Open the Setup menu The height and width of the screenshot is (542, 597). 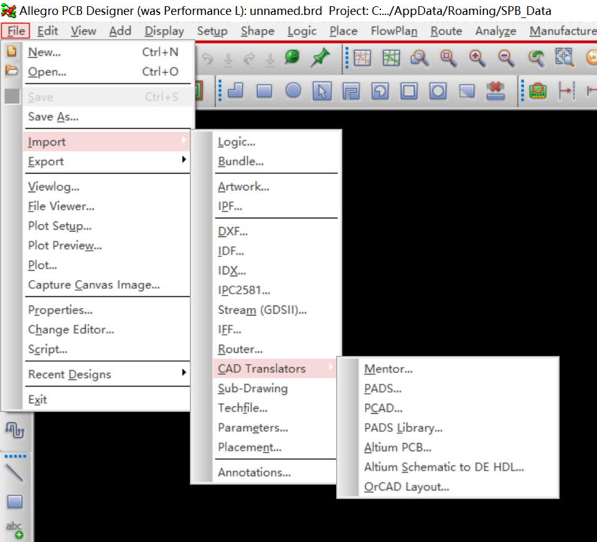click(212, 30)
